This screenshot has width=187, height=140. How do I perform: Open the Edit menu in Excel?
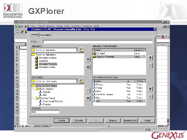27,26
